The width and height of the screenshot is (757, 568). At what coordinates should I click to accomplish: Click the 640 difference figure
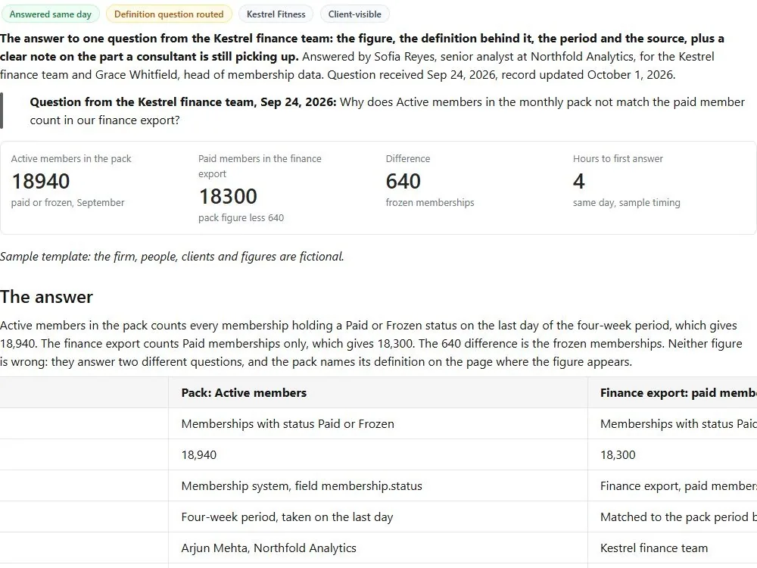tap(403, 181)
